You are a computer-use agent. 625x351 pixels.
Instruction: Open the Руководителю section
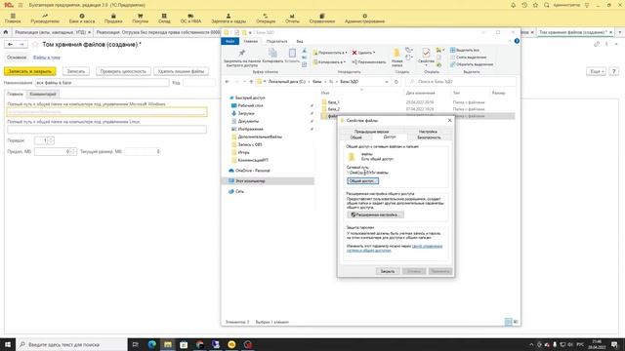tap(45, 19)
